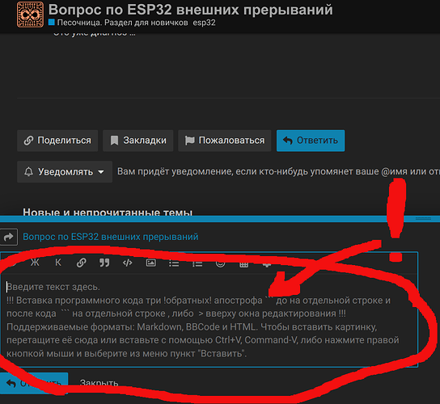
Task: Add topic to Закладки bookmarks
Action: (x=138, y=141)
